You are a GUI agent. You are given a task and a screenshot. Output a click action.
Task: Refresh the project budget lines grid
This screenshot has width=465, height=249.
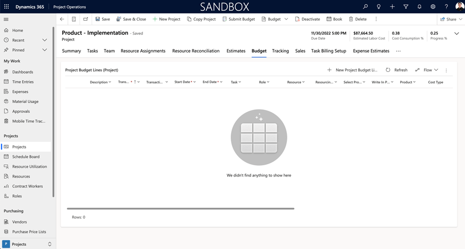pyautogui.click(x=397, y=70)
